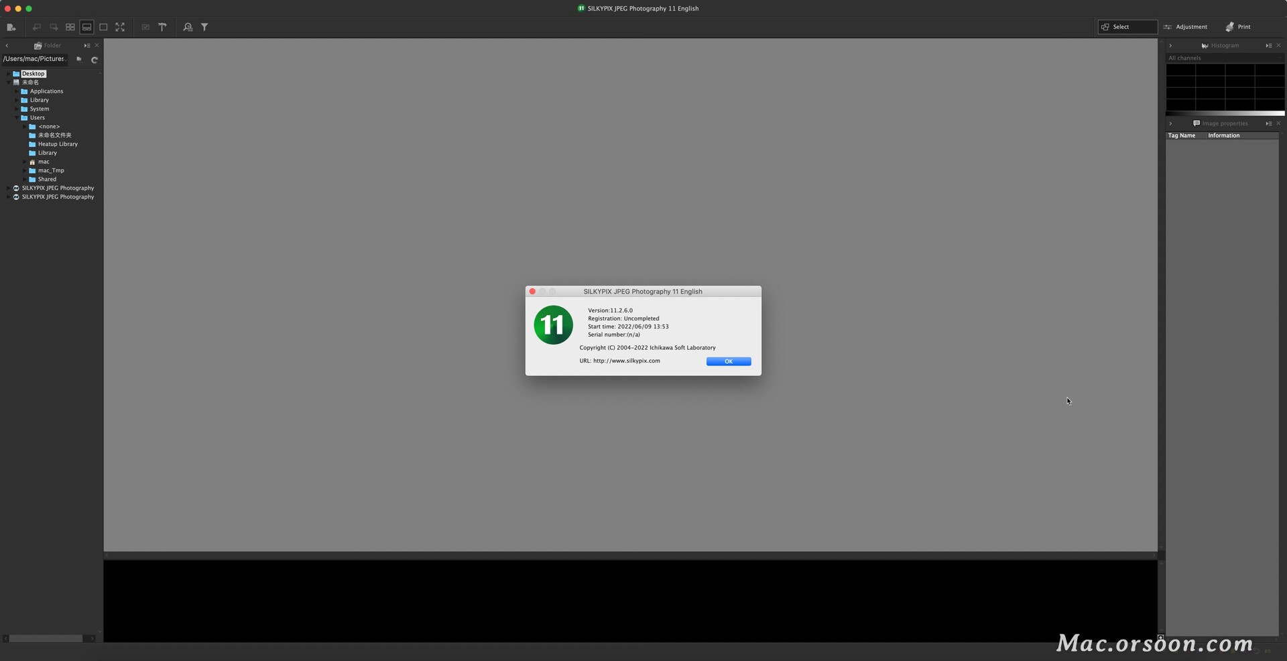Switch to single preview view mode

[103, 27]
